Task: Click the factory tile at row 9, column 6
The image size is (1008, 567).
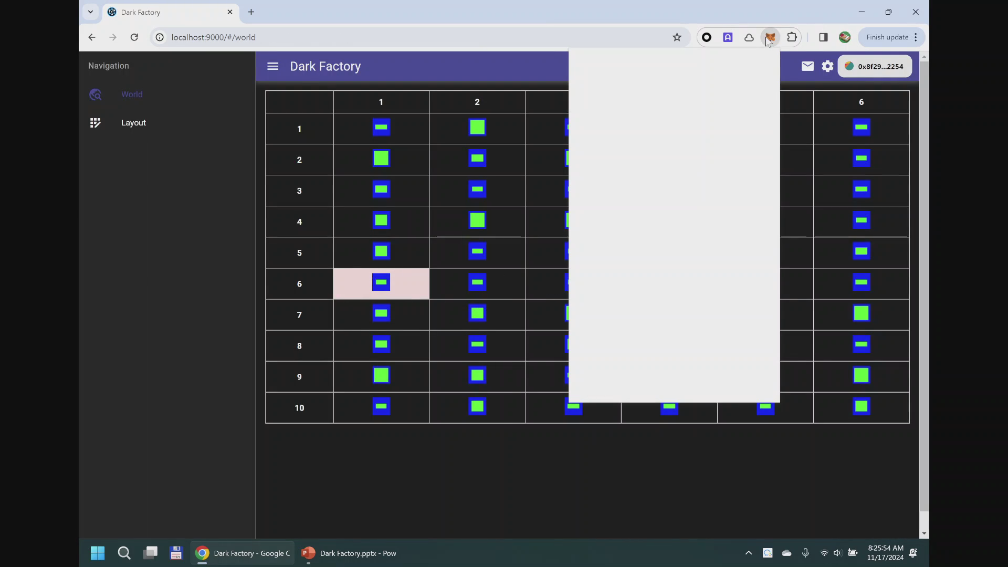Action: click(862, 375)
